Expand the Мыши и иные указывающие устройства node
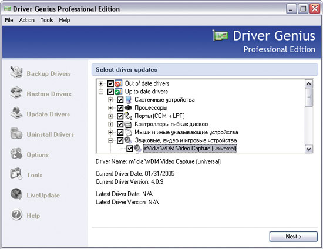The width and height of the screenshot is (323, 249). pyautogui.click(x=110, y=132)
